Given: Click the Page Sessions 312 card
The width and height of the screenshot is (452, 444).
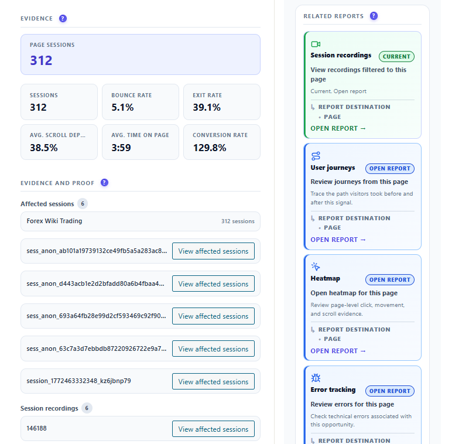Looking at the screenshot, I should [x=141, y=54].
